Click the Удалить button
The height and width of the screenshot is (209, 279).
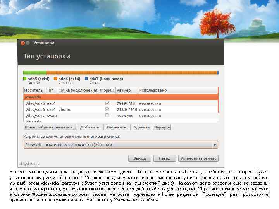click(x=142, y=127)
